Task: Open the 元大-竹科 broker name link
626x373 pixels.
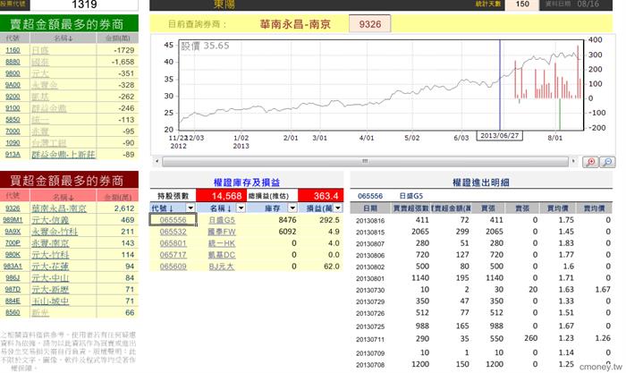Action: click(x=50, y=255)
